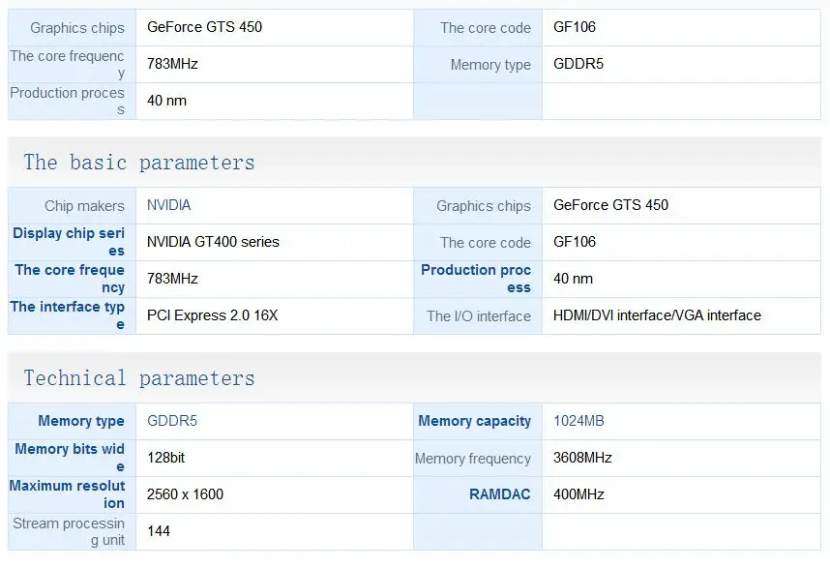Image resolution: width=830 pixels, height=568 pixels.
Task: Click the 'PCI Express 2.0 16X' value
Action: [x=212, y=315]
